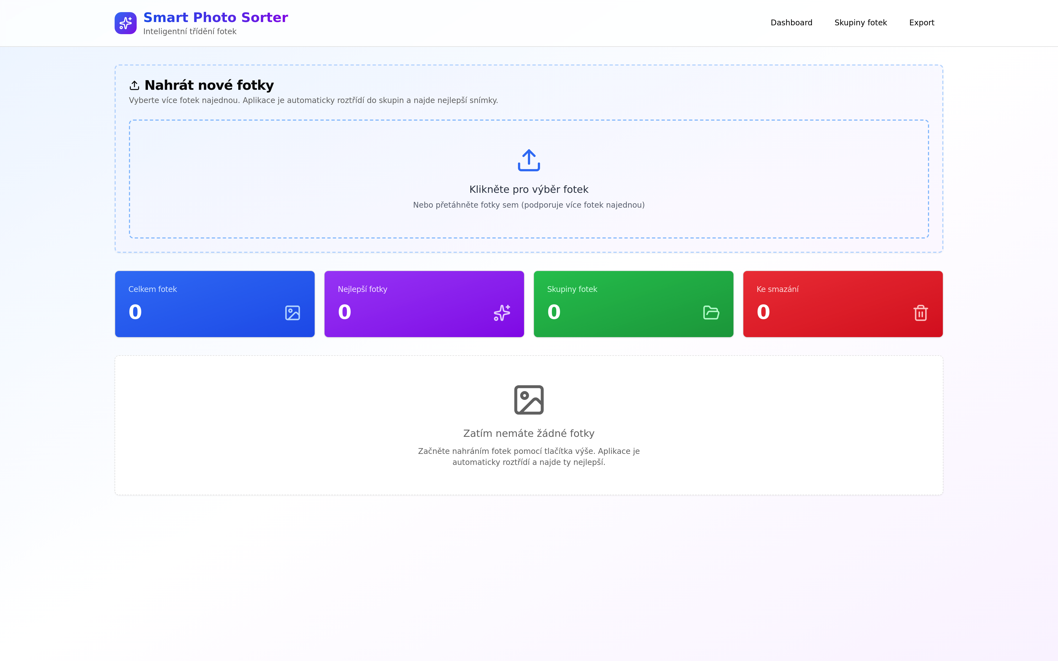Image resolution: width=1058 pixels, height=661 pixels.
Task: Click the gray picture placeholder icon
Action: 528,400
